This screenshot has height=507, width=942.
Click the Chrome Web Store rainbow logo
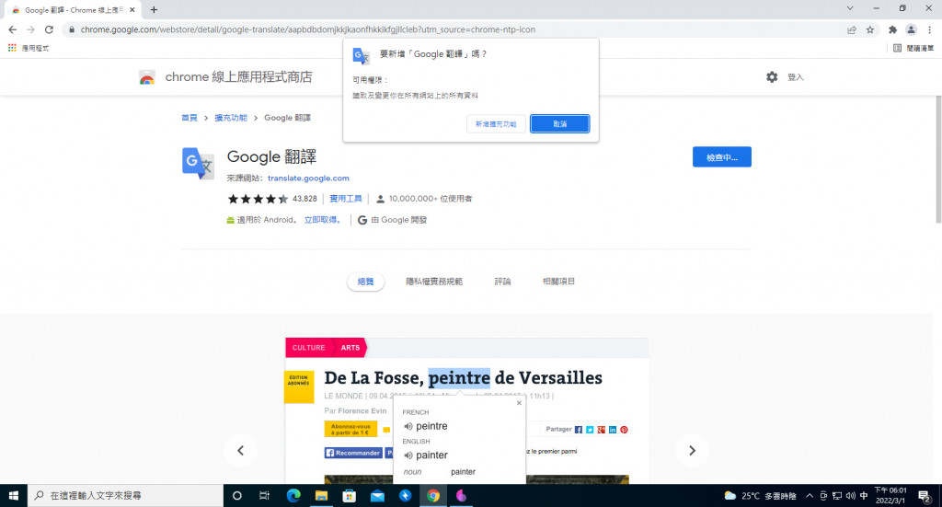[146, 77]
